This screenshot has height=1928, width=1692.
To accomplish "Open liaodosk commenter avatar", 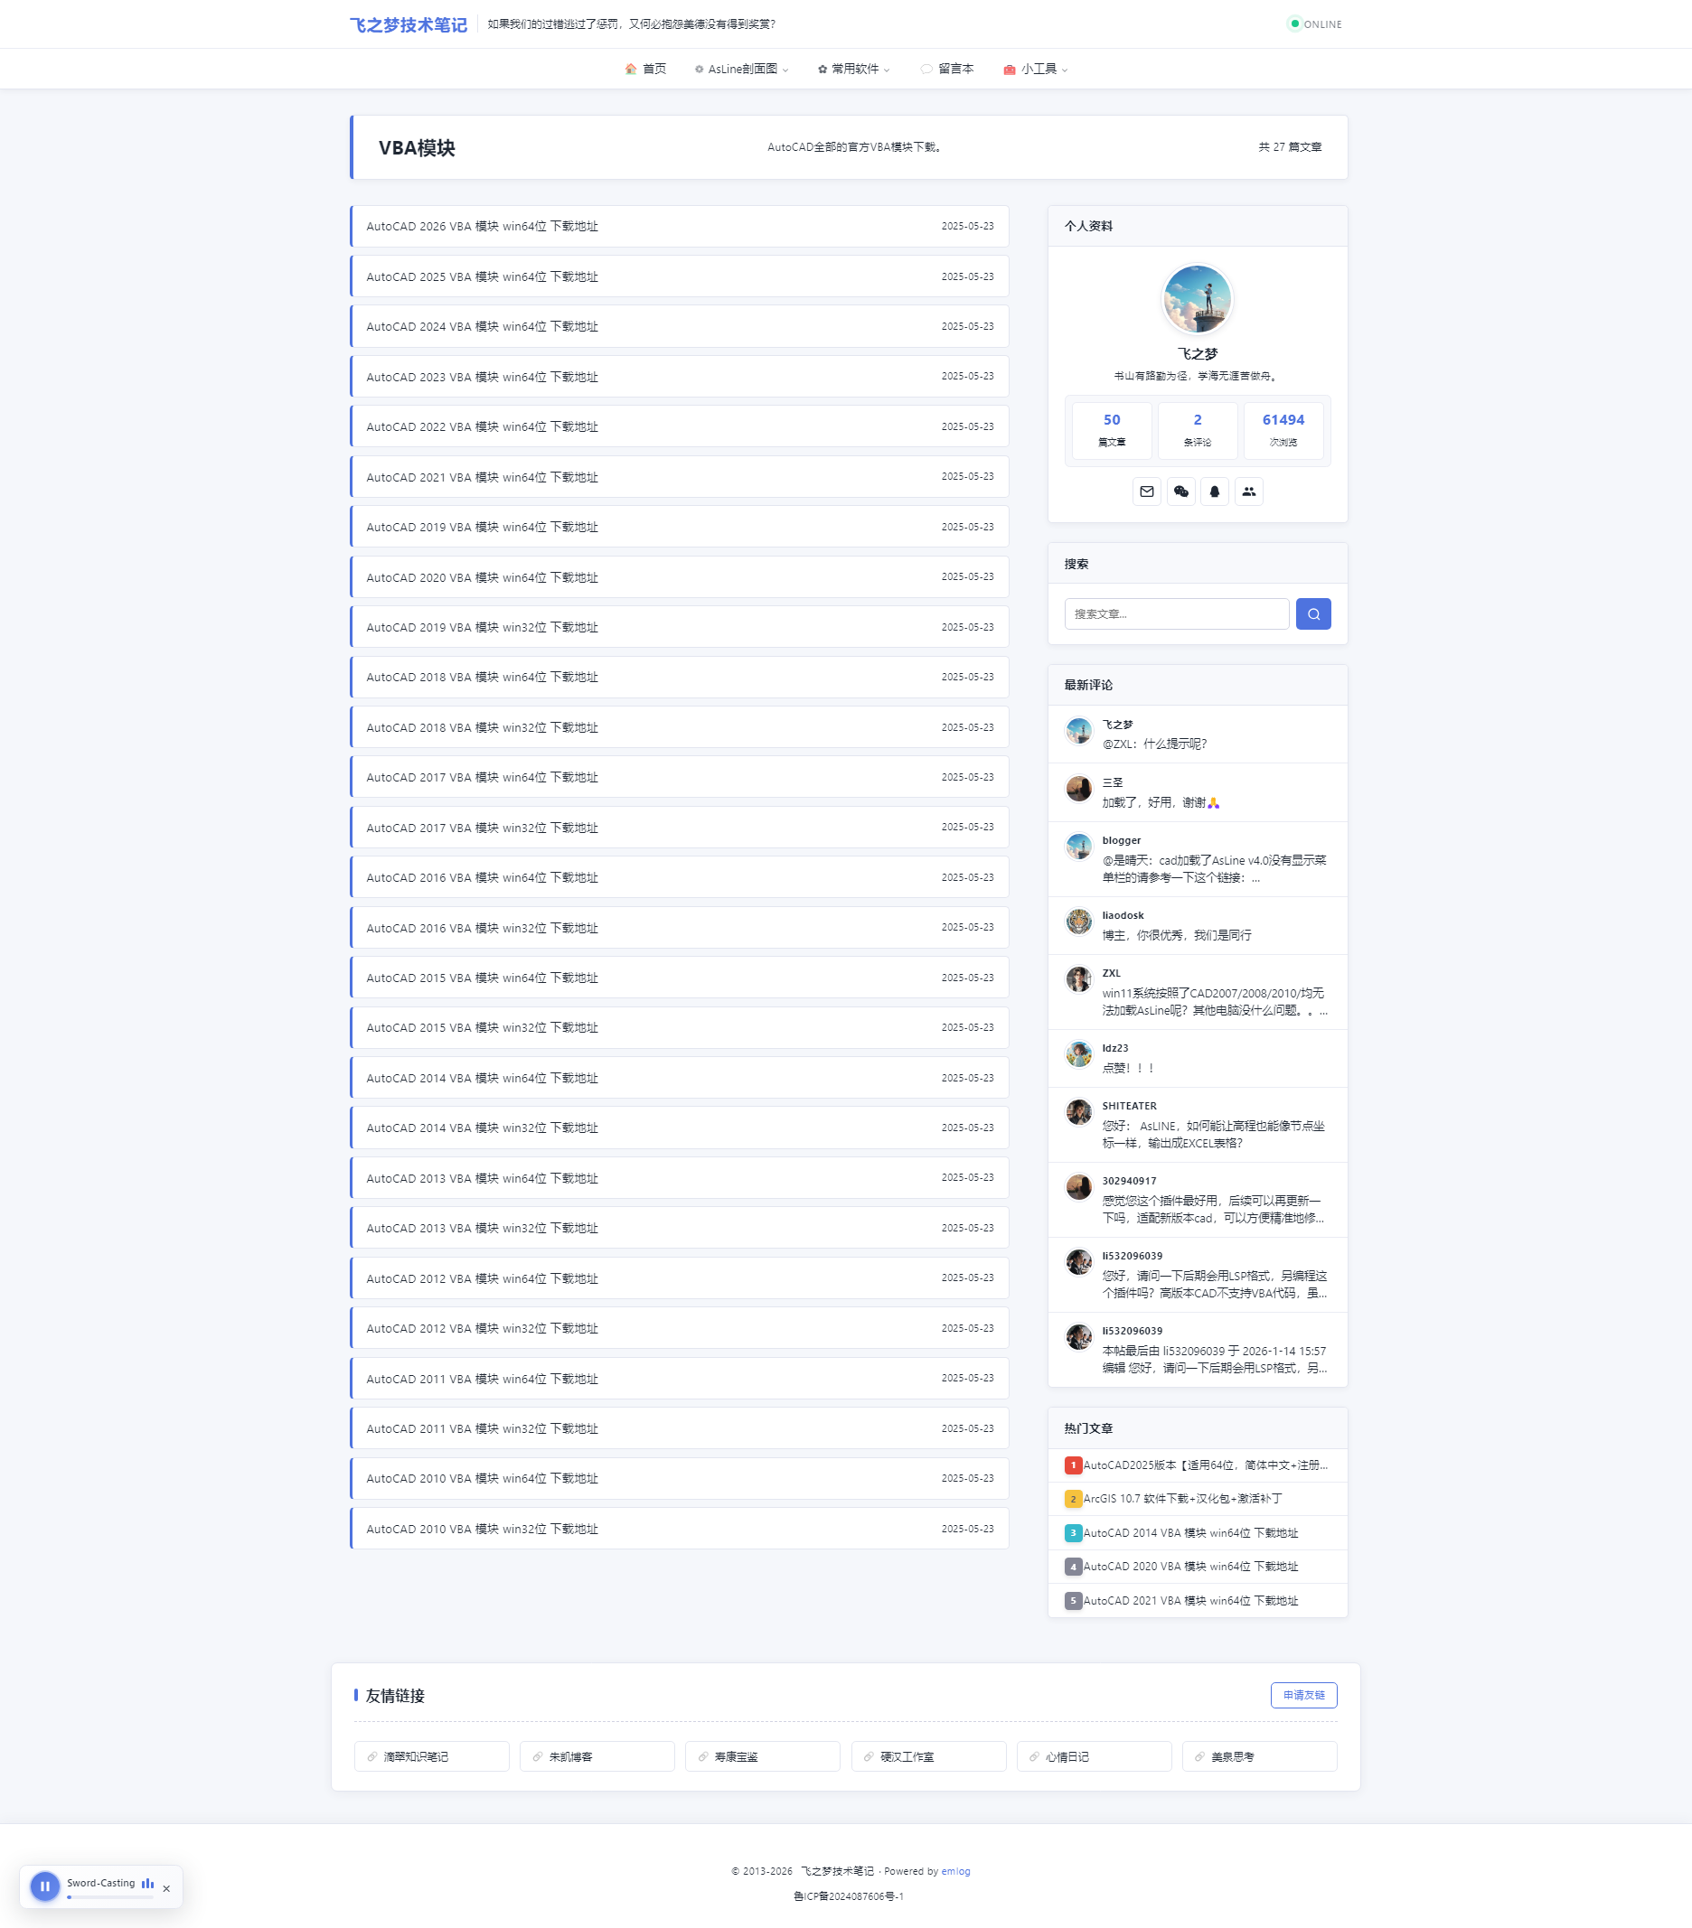I will click(1078, 922).
